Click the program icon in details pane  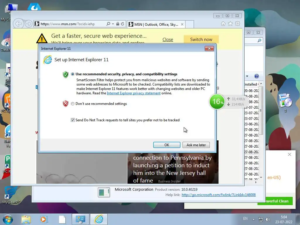(x=104, y=192)
